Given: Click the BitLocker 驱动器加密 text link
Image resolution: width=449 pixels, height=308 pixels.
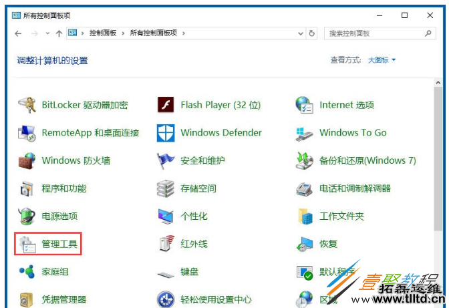Looking at the screenshot, I should click(x=85, y=105).
